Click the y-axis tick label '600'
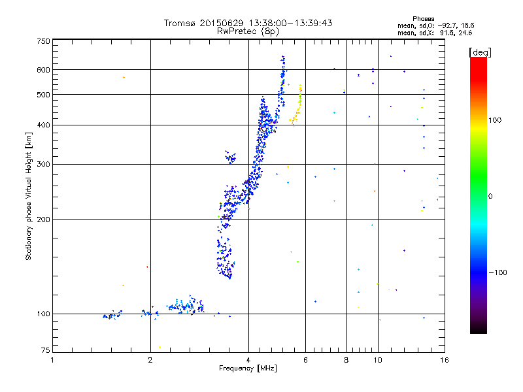The width and height of the screenshot is (523, 392). (x=43, y=70)
